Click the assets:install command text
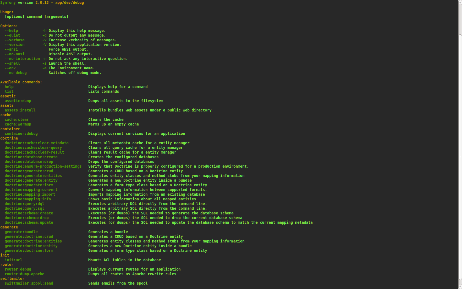 [x=20, y=110]
